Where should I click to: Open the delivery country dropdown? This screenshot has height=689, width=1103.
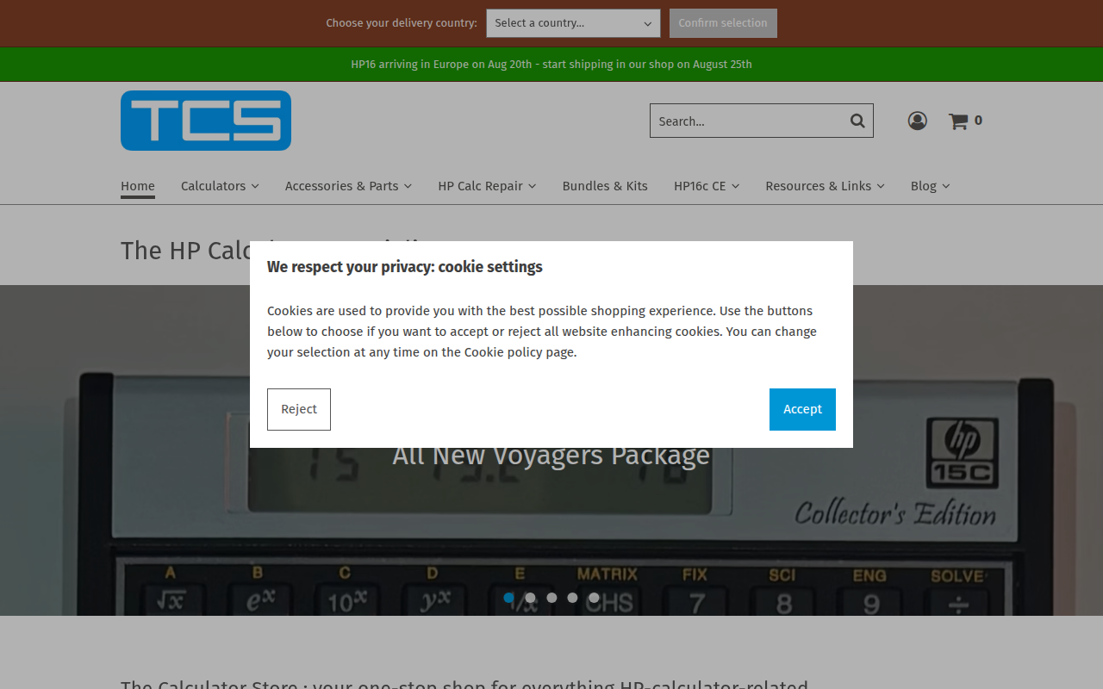(x=573, y=23)
